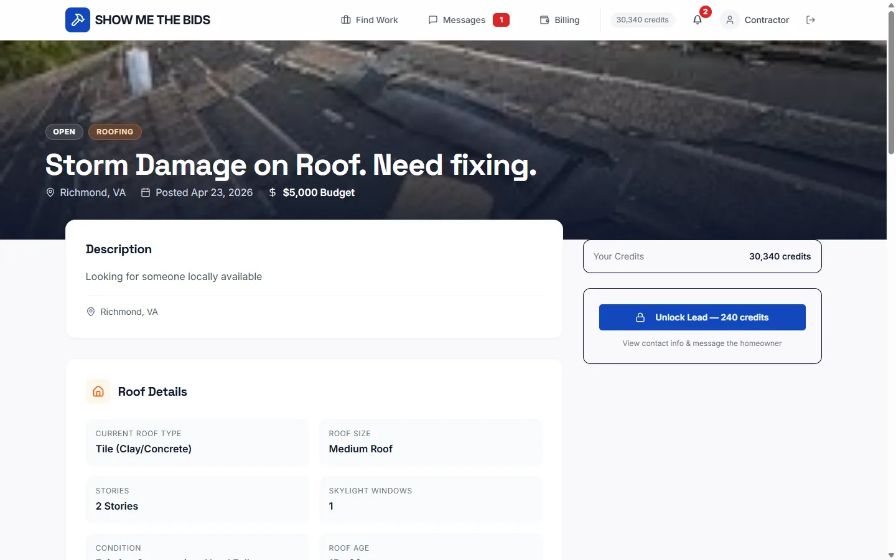Click the orange house icon by Roof Details
The height and width of the screenshot is (560, 896).
click(x=98, y=391)
